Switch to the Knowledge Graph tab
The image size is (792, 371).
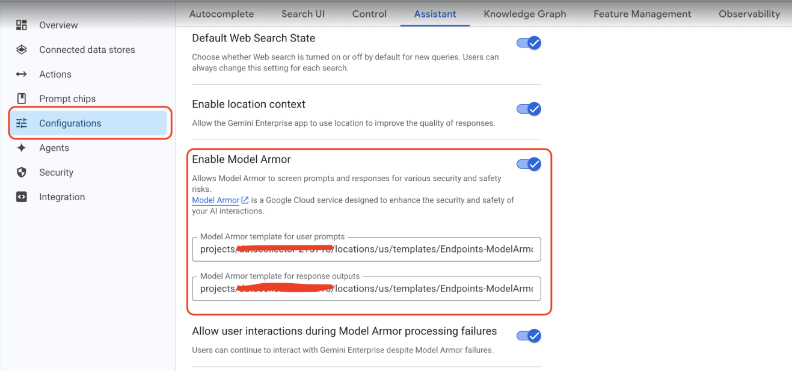pos(525,14)
